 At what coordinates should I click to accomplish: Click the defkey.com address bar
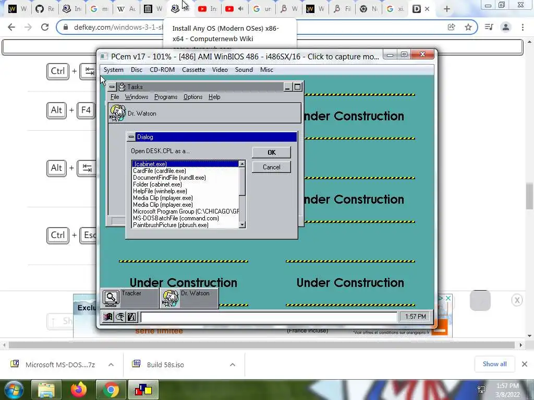pyautogui.click(x=266, y=27)
